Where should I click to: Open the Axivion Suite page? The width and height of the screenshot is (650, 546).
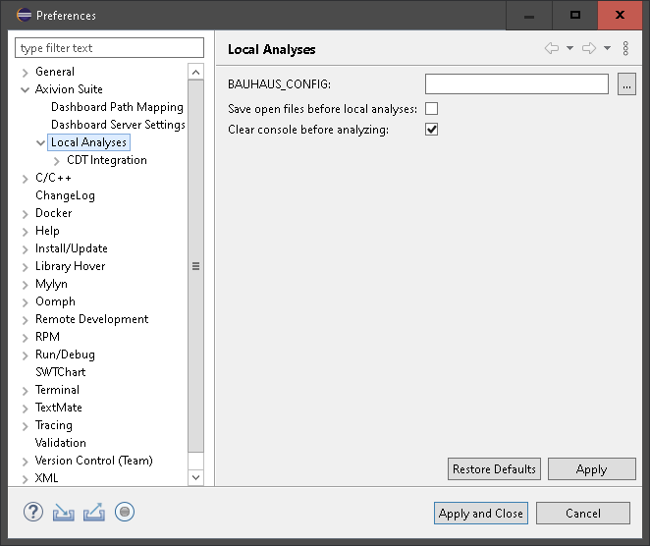[x=69, y=89]
